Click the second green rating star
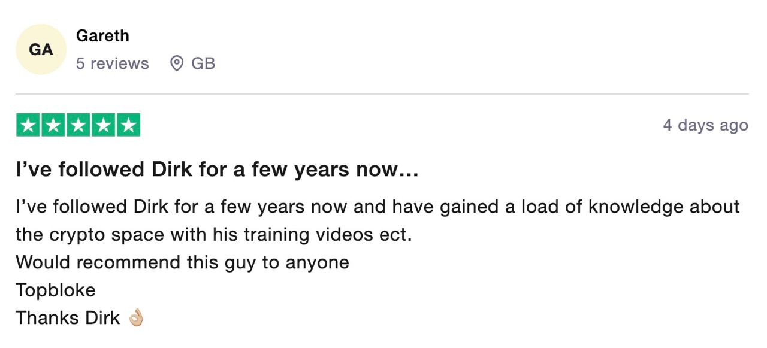 [53, 125]
